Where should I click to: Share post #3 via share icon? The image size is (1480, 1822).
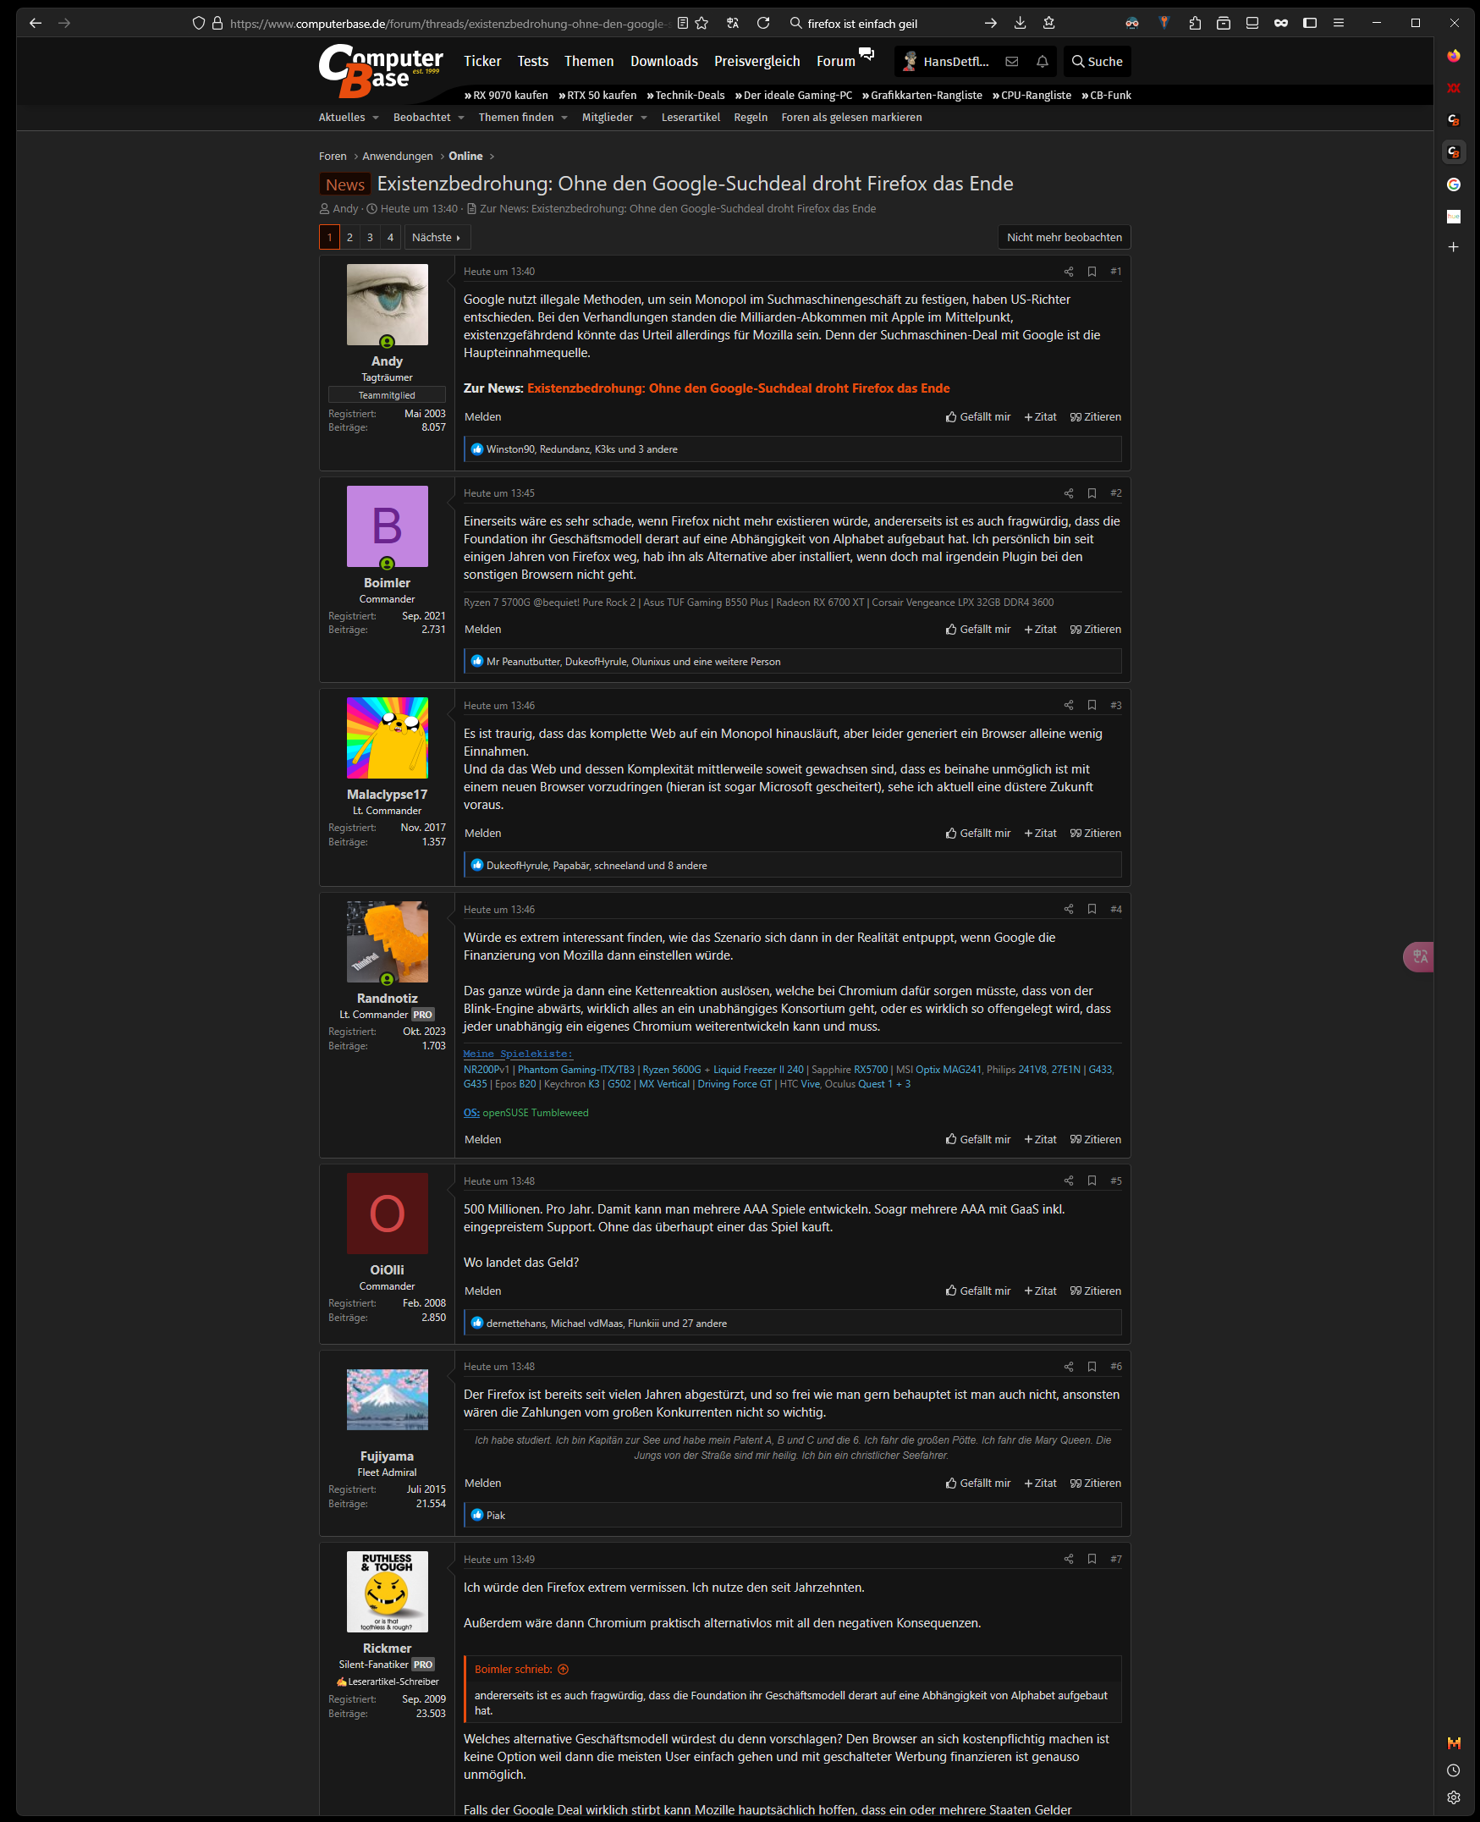coord(1068,705)
